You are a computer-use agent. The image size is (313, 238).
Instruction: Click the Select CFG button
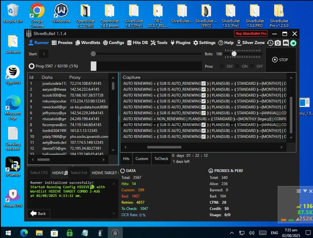pyautogui.click(x=39, y=172)
